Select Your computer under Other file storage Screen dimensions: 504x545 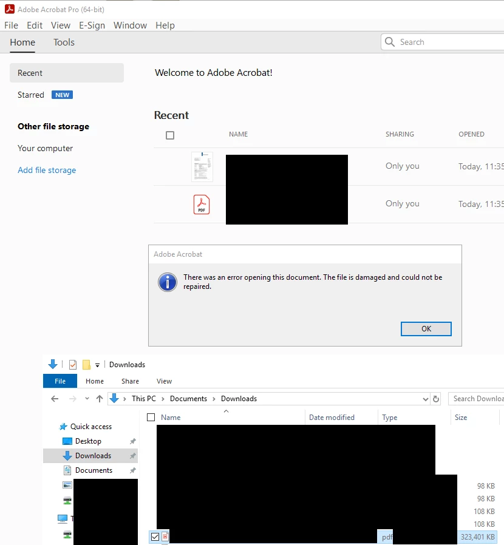[45, 149]
